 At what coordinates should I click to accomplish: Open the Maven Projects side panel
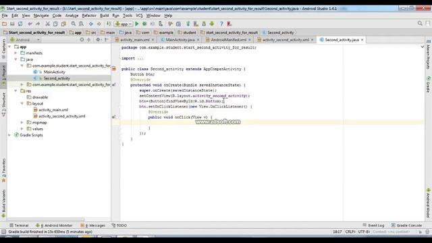(428, 54)
